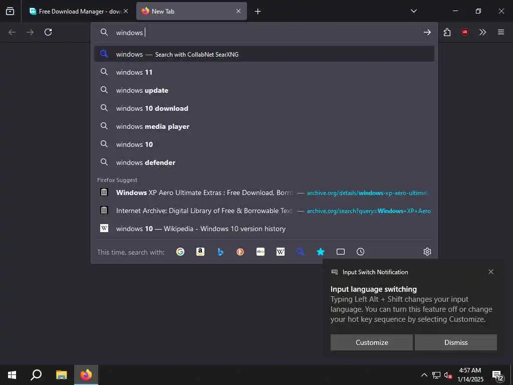Close the New Tab tab
This screenshot has width=513, height=385.
pos(238,11)
